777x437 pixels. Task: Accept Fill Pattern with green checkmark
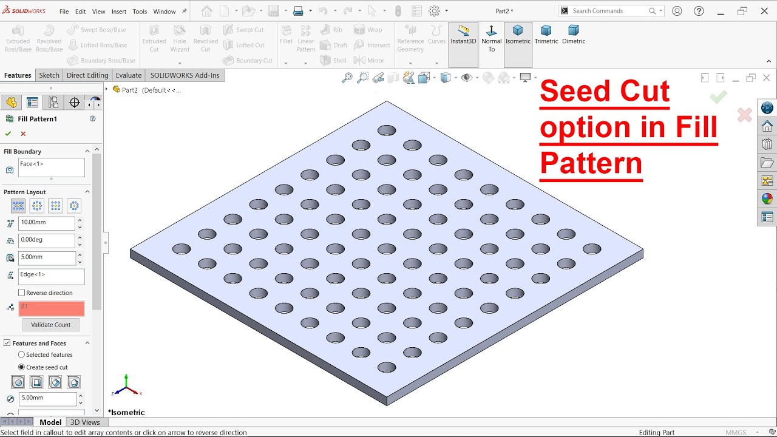8,134
